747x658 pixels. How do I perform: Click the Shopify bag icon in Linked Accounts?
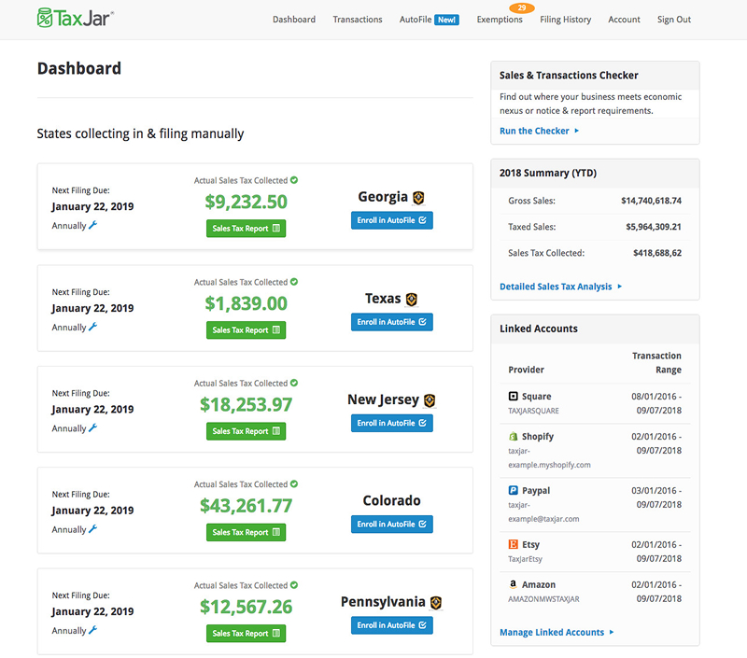click(x=514, y=436)
